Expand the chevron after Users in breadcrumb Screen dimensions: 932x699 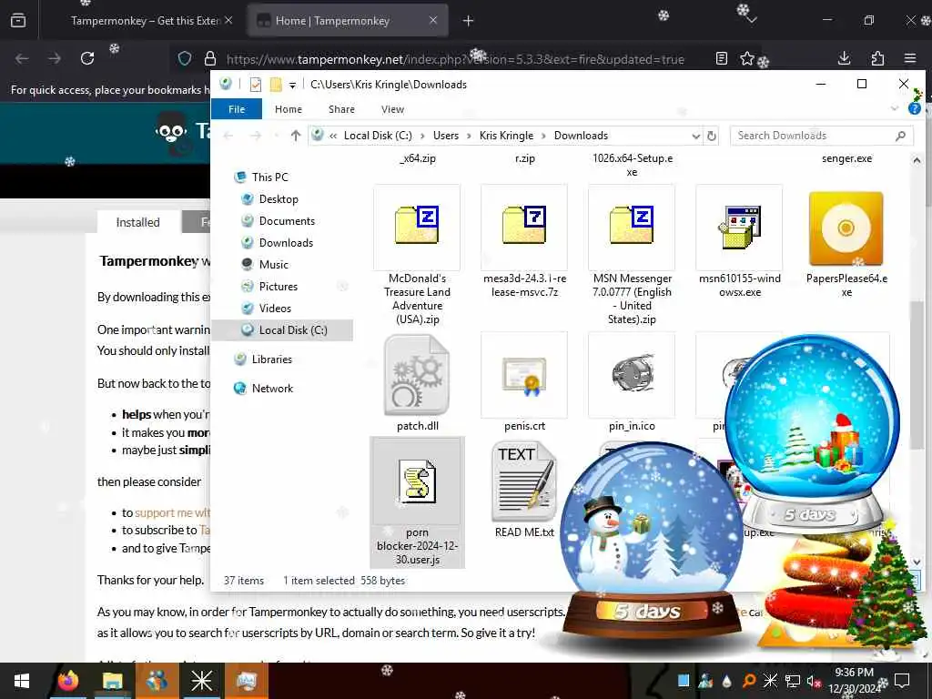[x=469, y=137]
